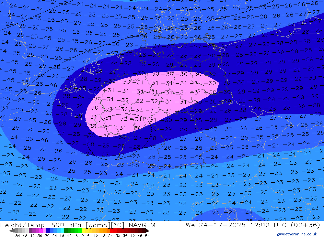Pick the bright yellow legend swatch above 0
The width and height of the screenshot is (324, 237).
[84, 231]
